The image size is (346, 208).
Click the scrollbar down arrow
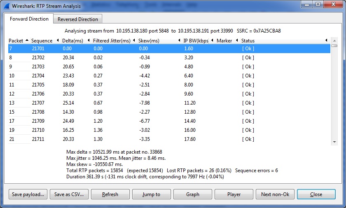coord(334,142)
